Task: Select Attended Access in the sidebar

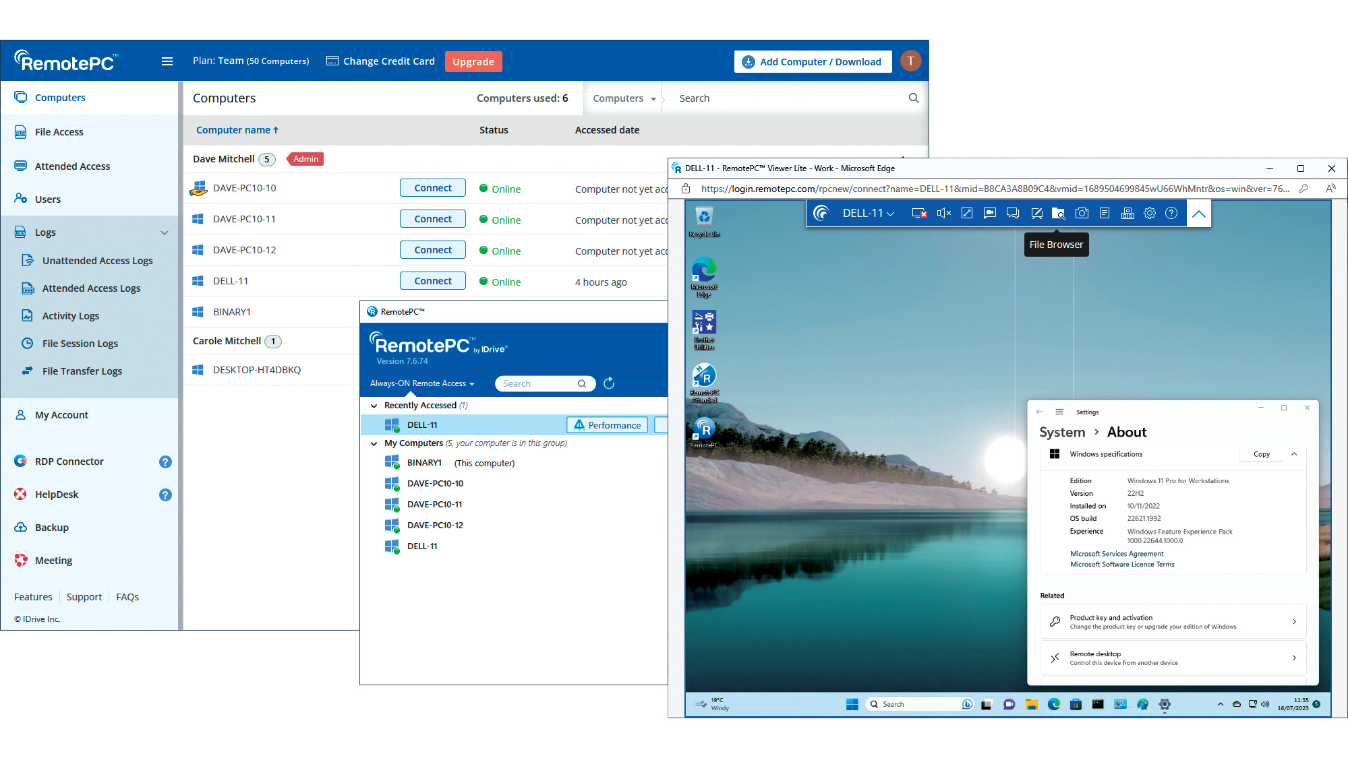Action: click(72, 166)
